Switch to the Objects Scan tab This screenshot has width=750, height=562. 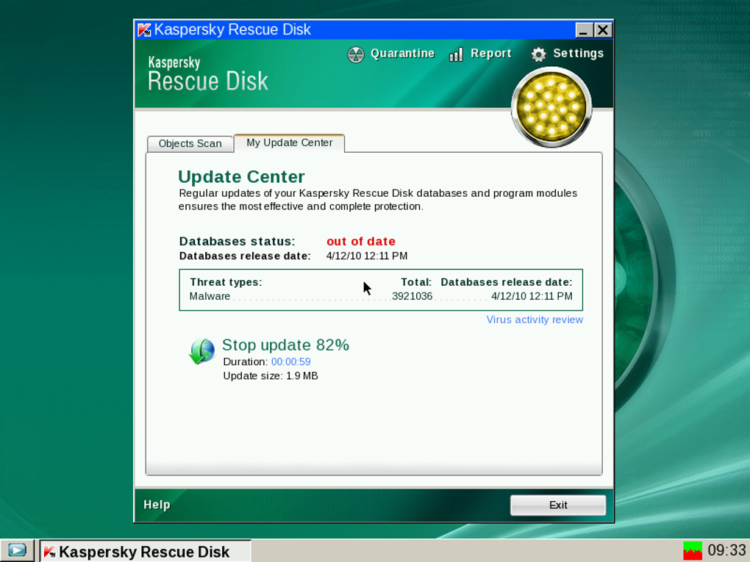[x=190, y=144]
